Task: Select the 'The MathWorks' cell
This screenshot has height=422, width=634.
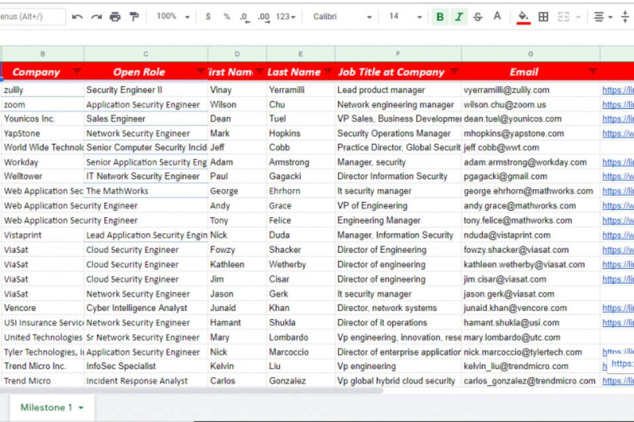Action: tap(146, 191)
